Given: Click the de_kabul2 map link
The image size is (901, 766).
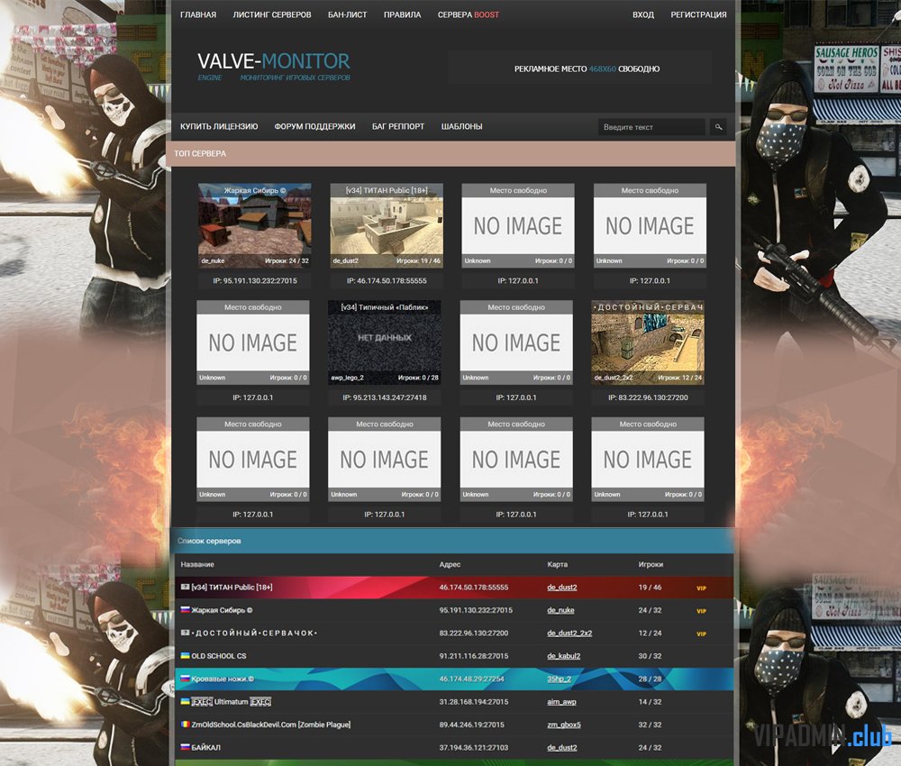Looking at the screenshot, I should tap(564, 656).
